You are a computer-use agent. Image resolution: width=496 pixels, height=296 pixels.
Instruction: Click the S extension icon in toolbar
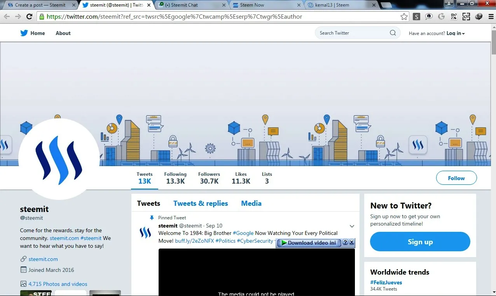pyautogui.click(x=417, y=17)
